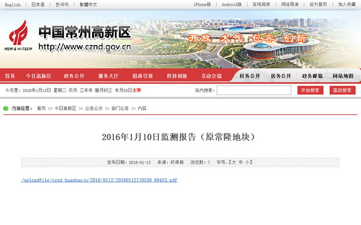
Task: Open the 今日高新区 navigation menu item
Action: (x=39, y=76)
